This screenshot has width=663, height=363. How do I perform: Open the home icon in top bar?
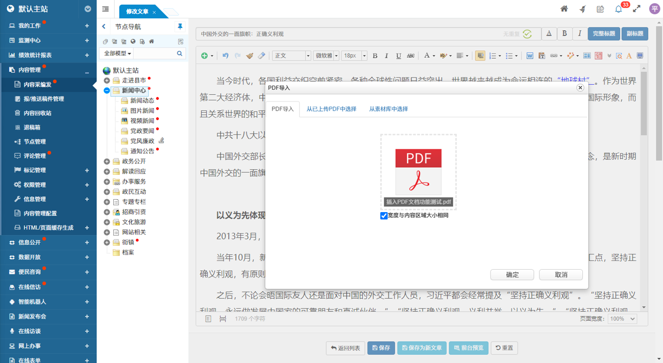click(564, 9)
